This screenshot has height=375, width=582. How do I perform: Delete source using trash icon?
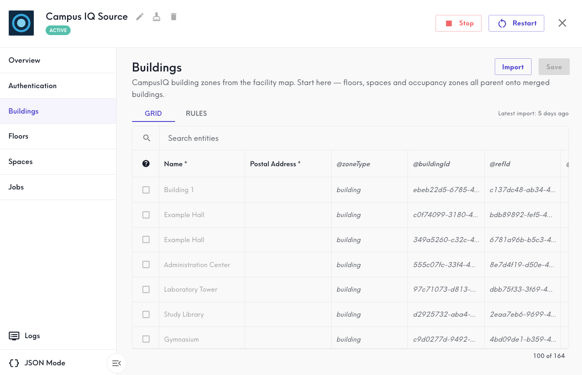(174, 17)
